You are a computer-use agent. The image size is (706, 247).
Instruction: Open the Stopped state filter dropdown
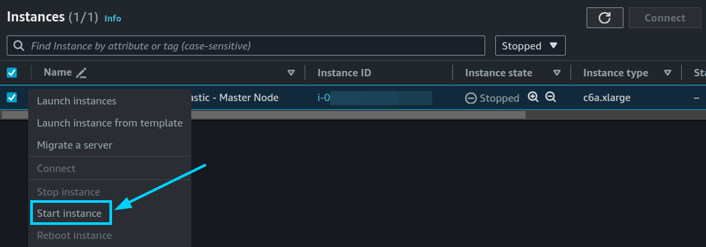pos(530,46)
